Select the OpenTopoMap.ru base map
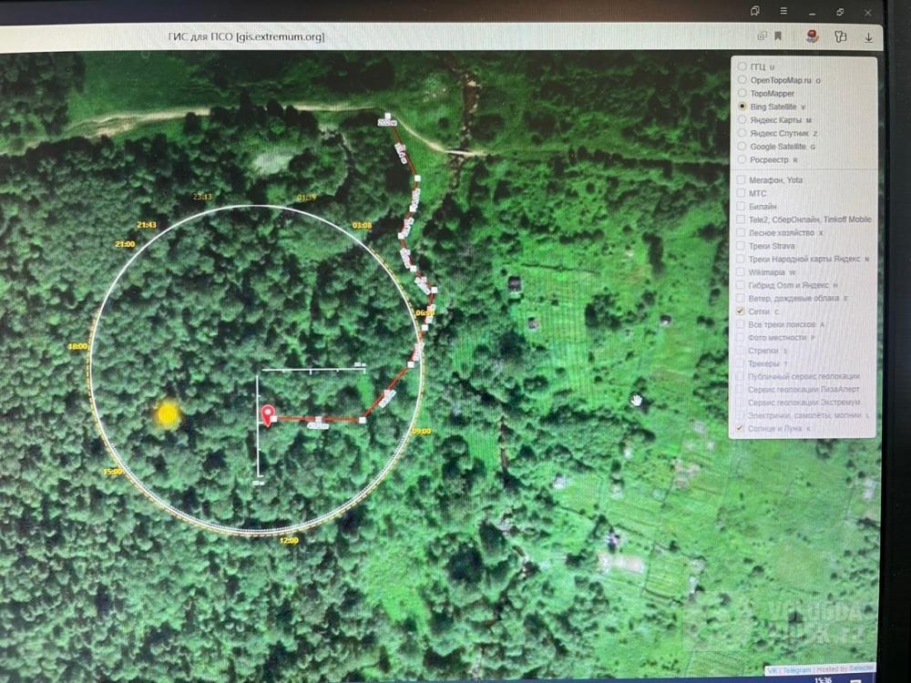 tap(742, 79)
